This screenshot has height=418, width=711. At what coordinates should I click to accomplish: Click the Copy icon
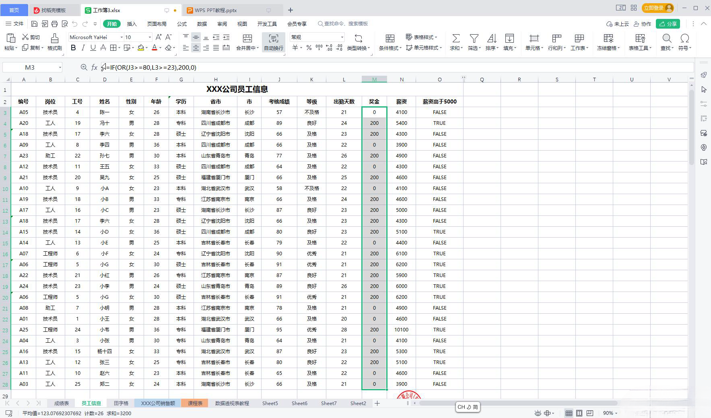point(25,48)
